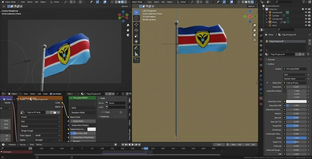Select the Select Box tool in right viewport
The height and width of the screenshot is (159, 312).
click(x=136, y=12)
